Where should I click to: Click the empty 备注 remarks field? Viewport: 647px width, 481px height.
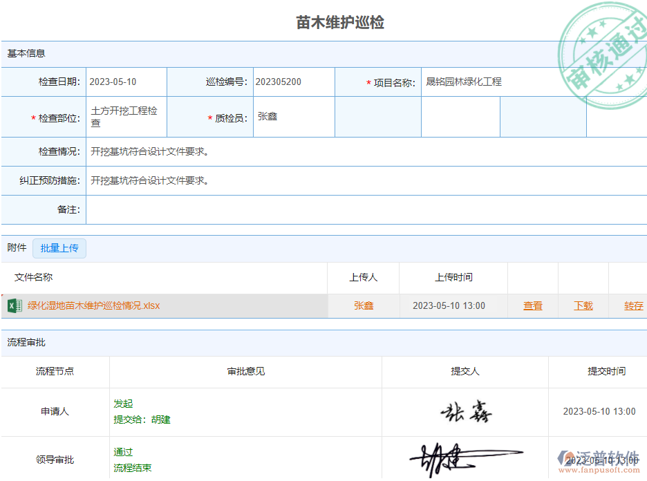click(365, 210)
